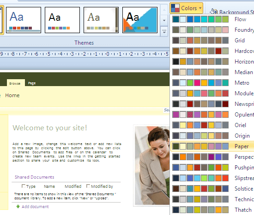Open Background Styles option
Image resolution: width=254 pixels, height=215 pixels.
(x=232, y=12)
